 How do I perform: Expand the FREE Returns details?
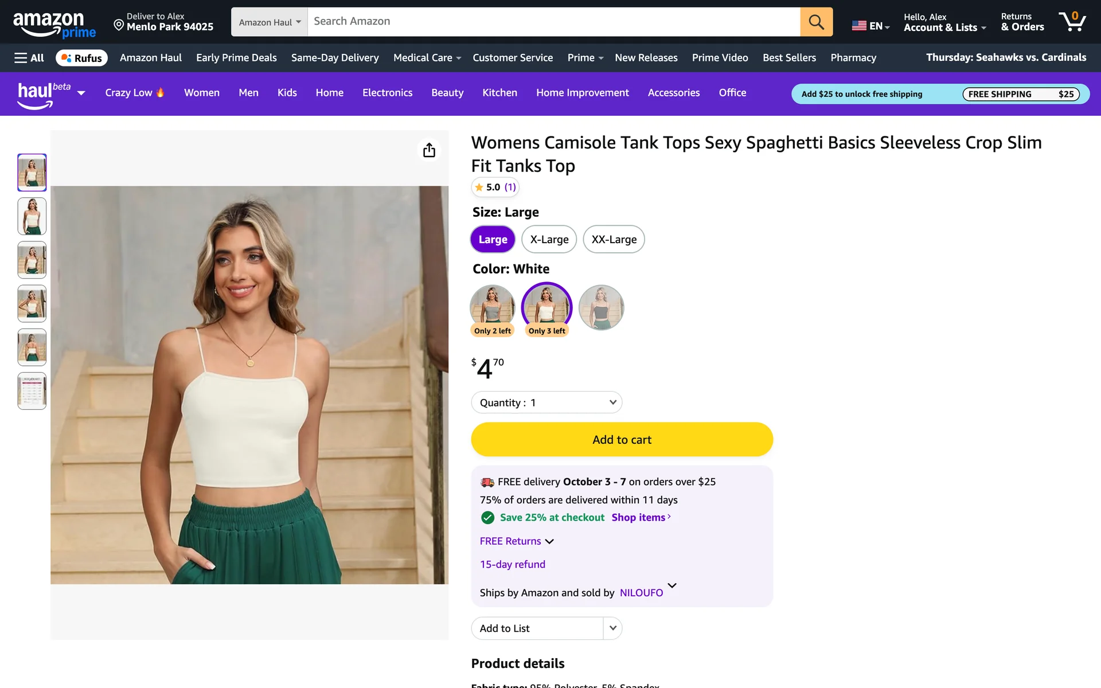(517, 541)
